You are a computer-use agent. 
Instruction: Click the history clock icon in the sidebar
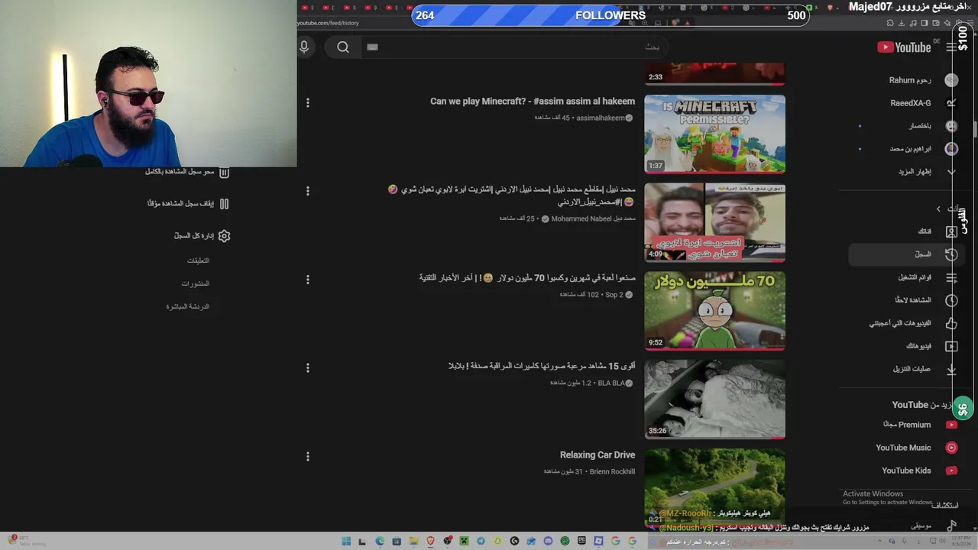click(951, 254)
